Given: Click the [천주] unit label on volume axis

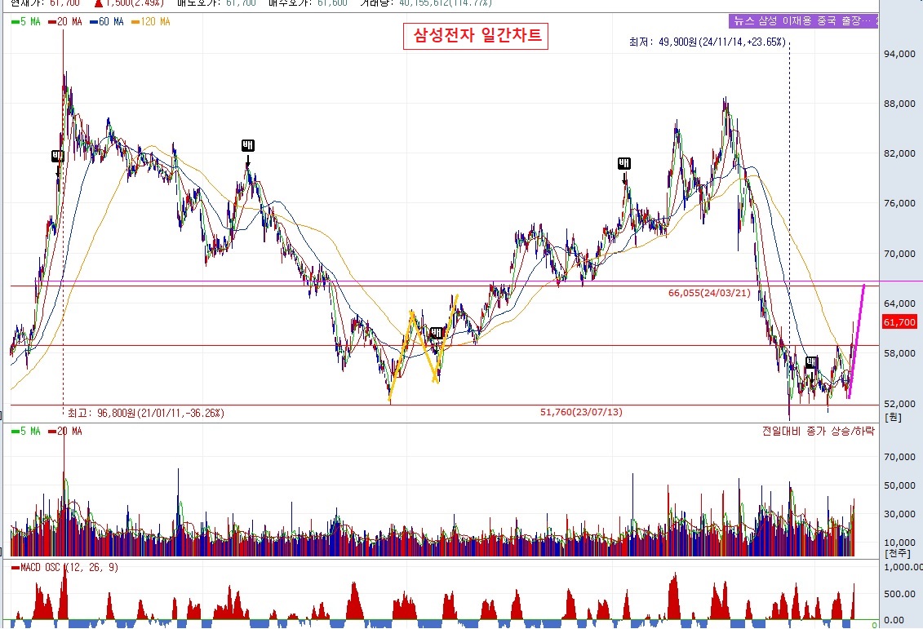Looking at the screenshot, I should pos(897,554).
